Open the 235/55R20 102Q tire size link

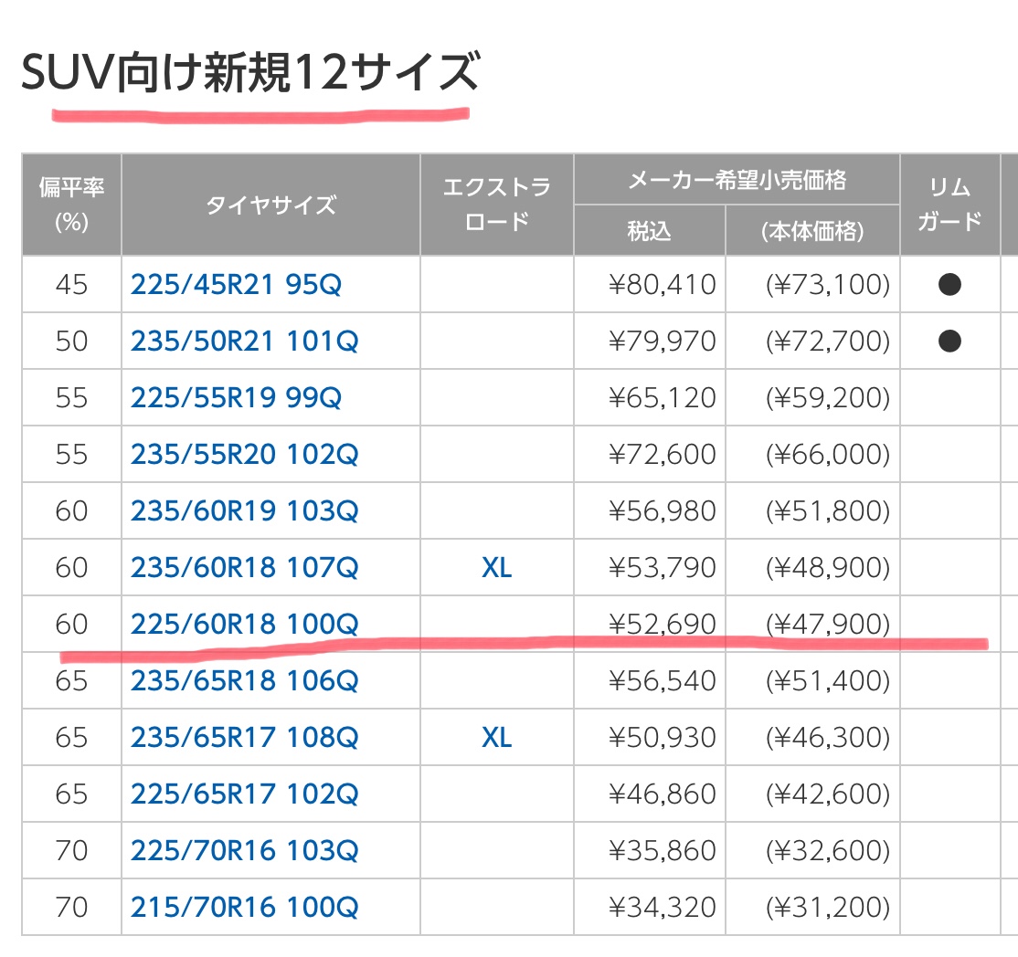click(x=244, y=454)
